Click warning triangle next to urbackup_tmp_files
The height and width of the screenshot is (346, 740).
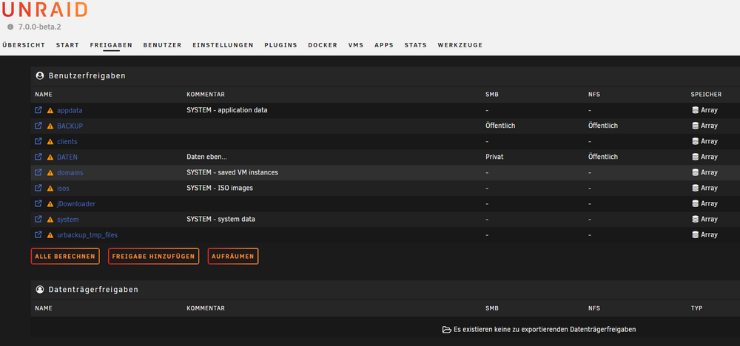tap(50, 235)
